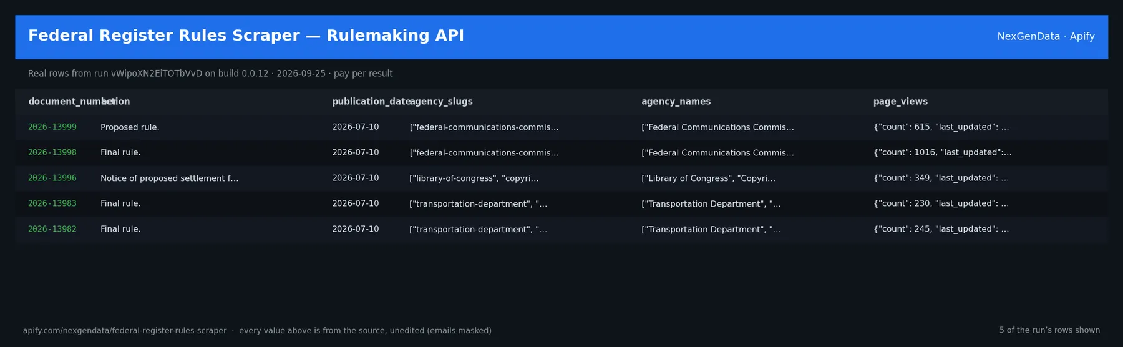Select agency_slugs cell in row 2026-13998

pyautogui.click(x=484, y=153)
